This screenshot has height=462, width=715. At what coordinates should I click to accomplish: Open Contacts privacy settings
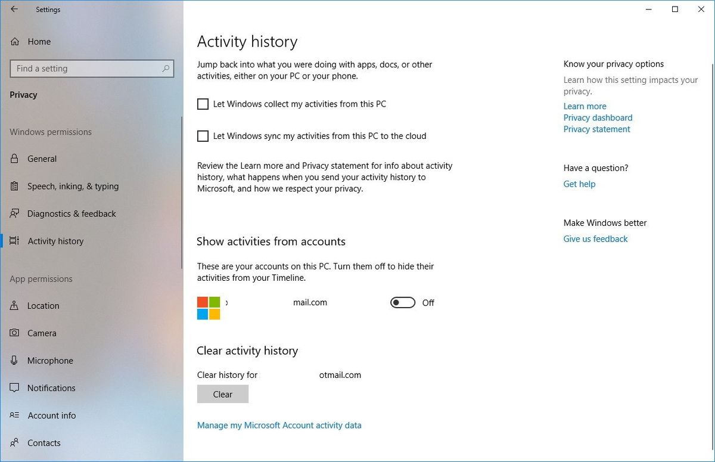point(43,442)
